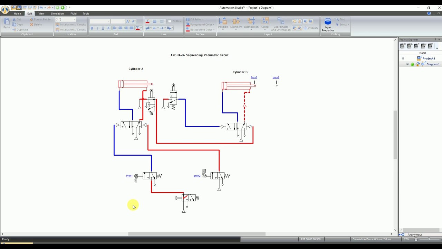This screenshot has width=442, height=249.
Task: Switch to the Home ribbon tab
Action: (17, 13)
